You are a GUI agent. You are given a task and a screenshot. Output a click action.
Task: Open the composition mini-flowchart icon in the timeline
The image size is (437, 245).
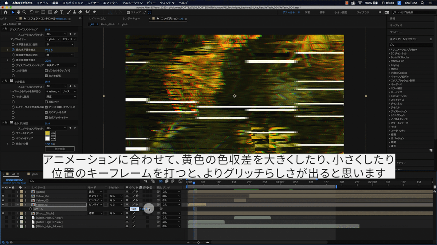146,180
